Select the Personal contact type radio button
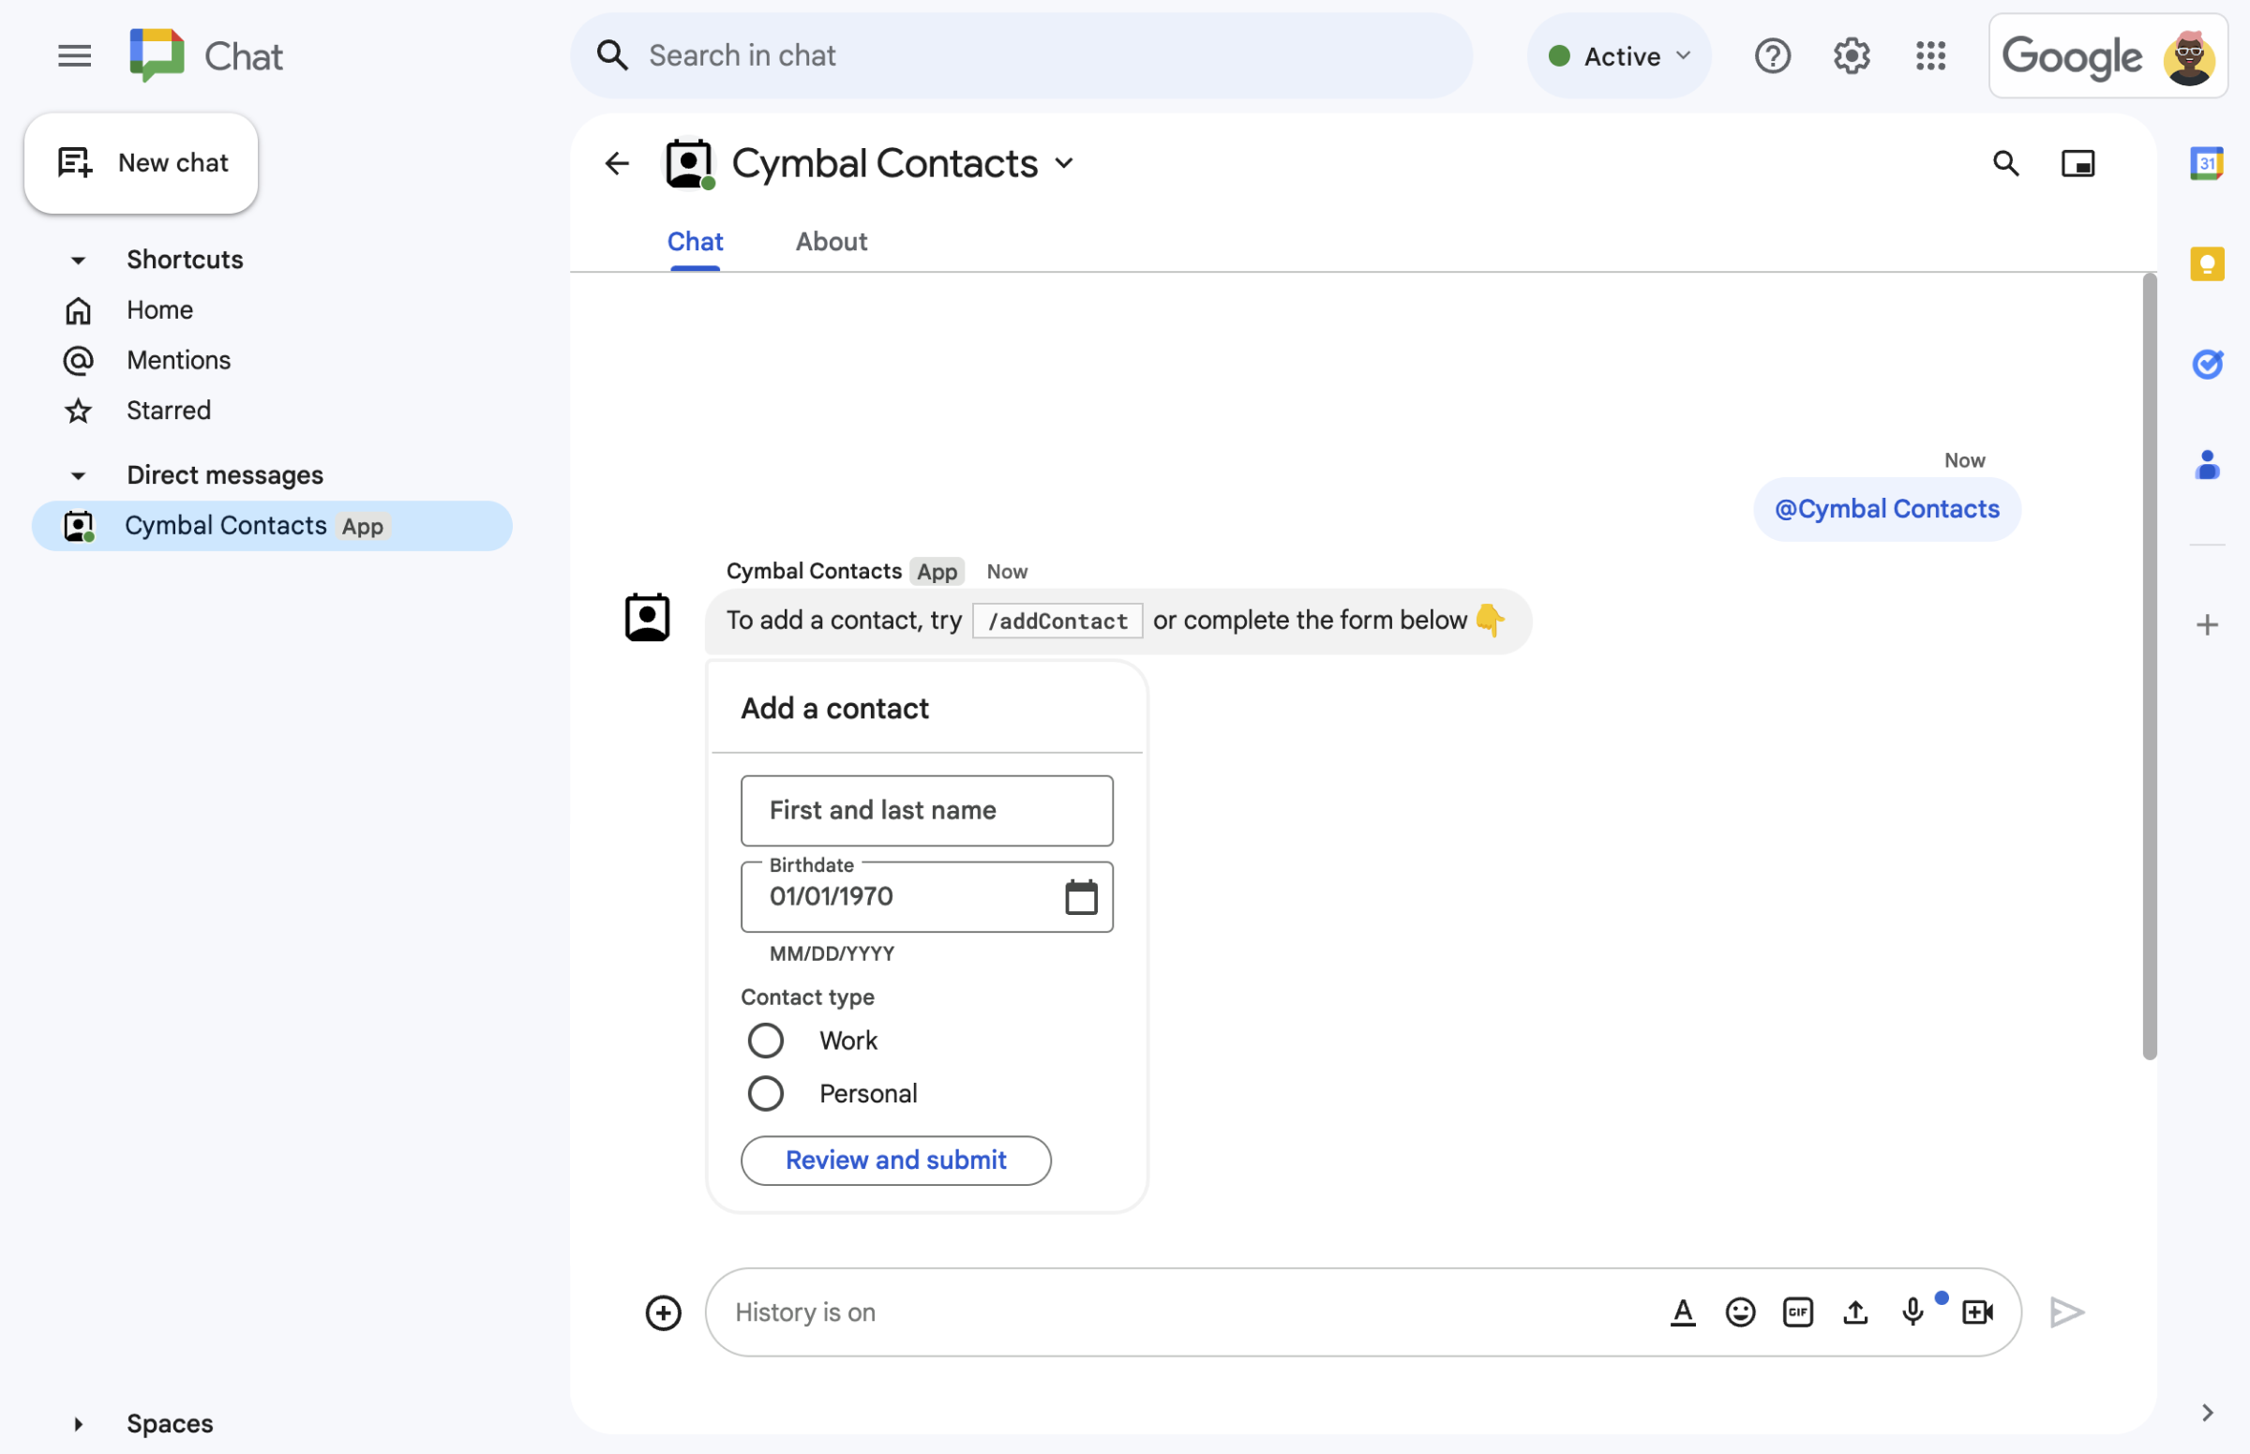 click(x=764, y=1092)
